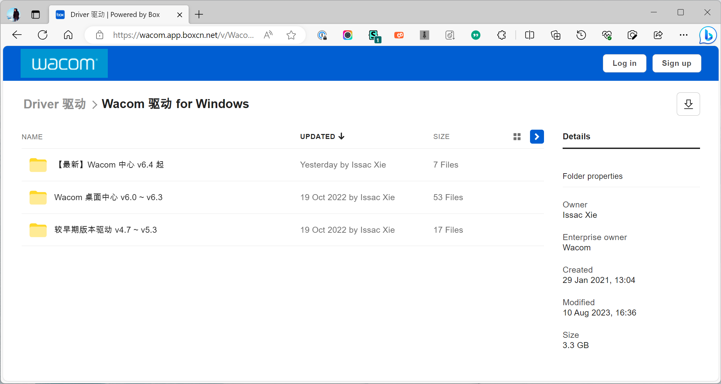Open the orange extension icon
Image resolution: width=721 pixels, height=384 pixels.
(399, 35)
